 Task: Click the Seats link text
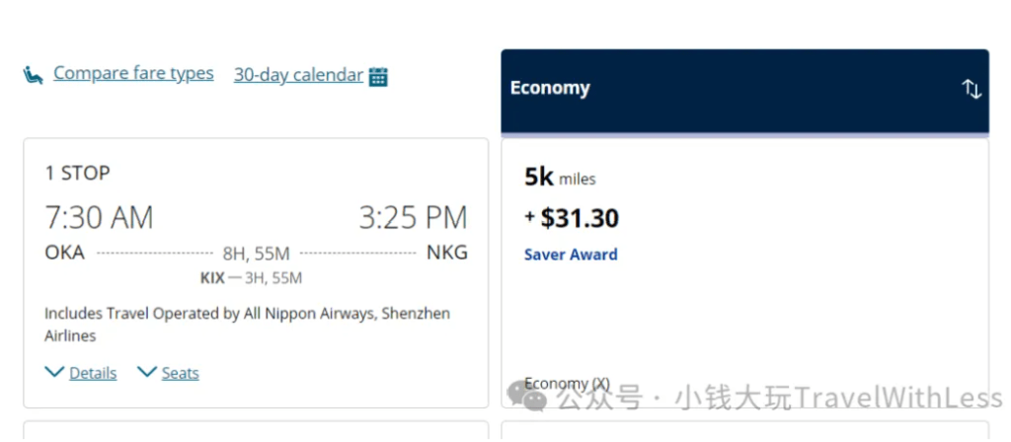pos(181,373)
